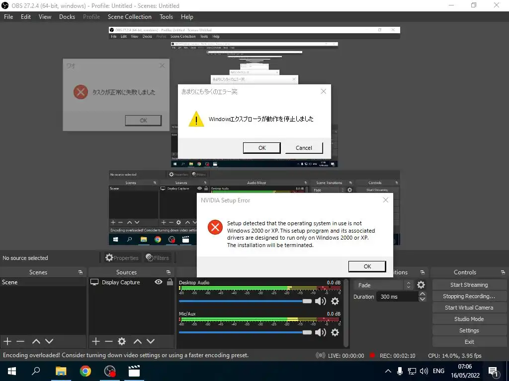
Task: Open the Edit menu
Action: point(26,17)
